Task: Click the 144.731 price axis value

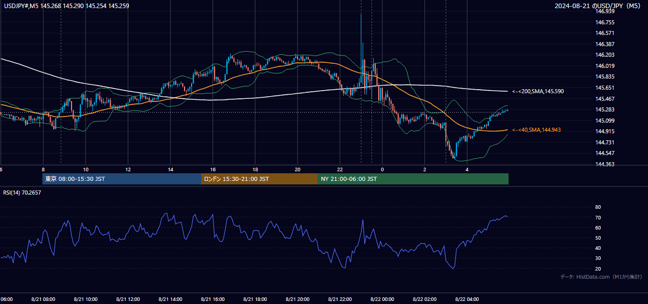Action: click(x=605, y=142)
